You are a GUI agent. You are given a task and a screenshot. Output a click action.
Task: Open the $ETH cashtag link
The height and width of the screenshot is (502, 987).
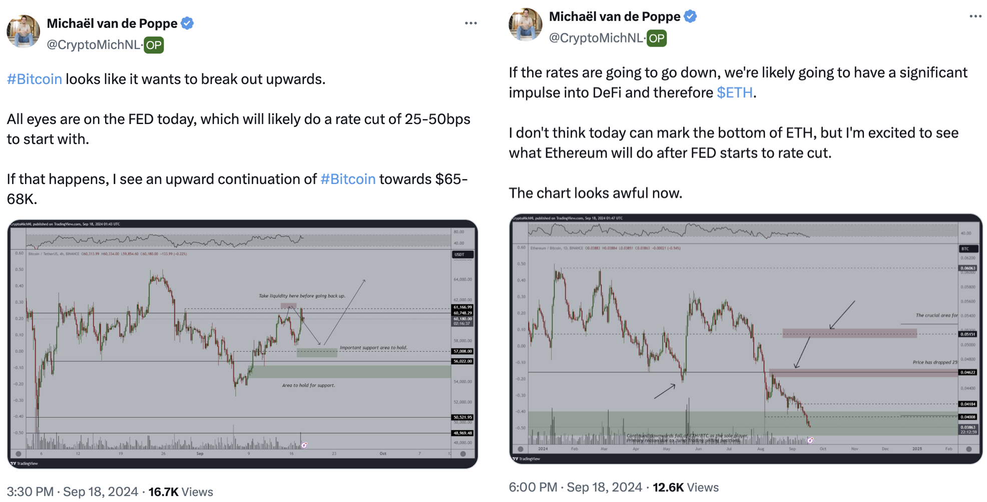(x=734, y=92)
